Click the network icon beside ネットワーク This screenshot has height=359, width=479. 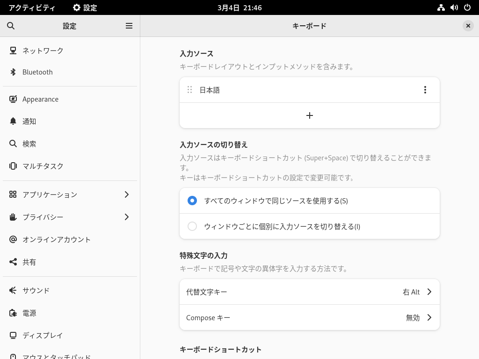[13, 50]
